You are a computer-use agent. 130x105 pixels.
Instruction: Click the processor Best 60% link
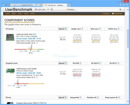(x=38, y=51)
